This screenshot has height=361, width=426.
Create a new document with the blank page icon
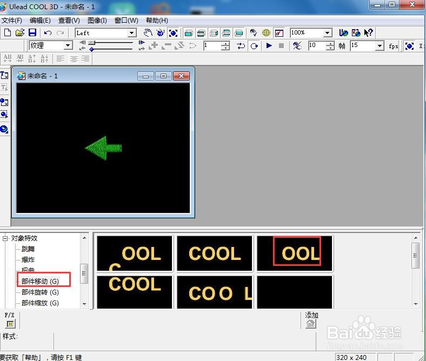tap(8, 33)
